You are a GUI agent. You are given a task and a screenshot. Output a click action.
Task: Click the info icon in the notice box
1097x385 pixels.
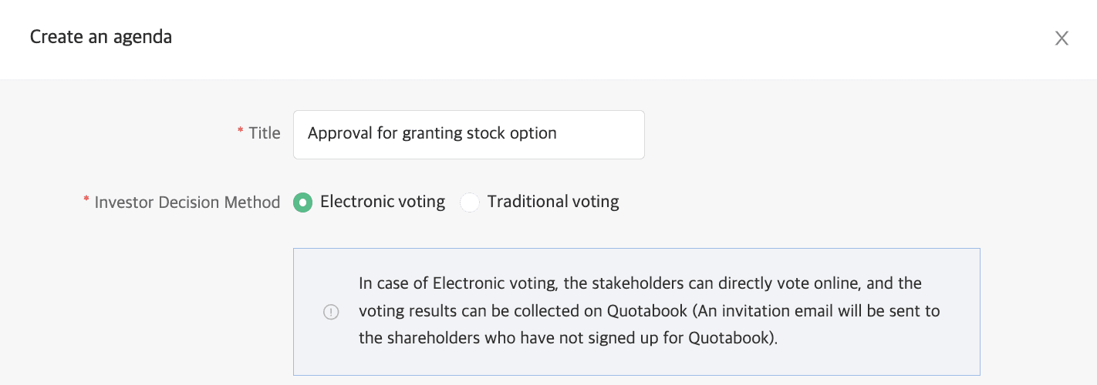point(331,312)
